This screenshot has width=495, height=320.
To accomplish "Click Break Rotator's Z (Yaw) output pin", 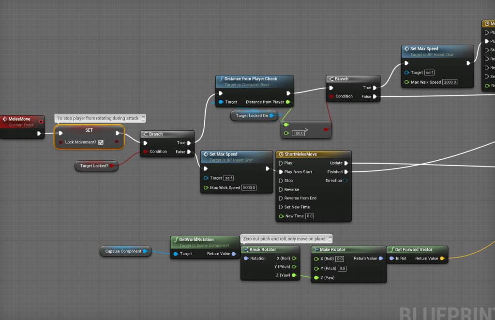I will pyautogui.click(x=294, y=275).
